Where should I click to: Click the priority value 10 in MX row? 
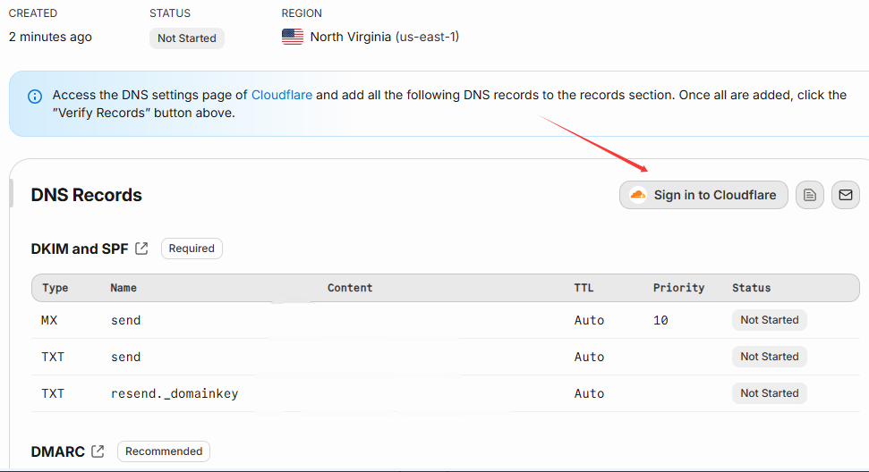[660, 320]
